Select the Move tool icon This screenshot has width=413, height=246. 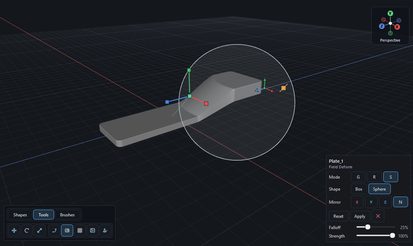click(x=14, y=230)
